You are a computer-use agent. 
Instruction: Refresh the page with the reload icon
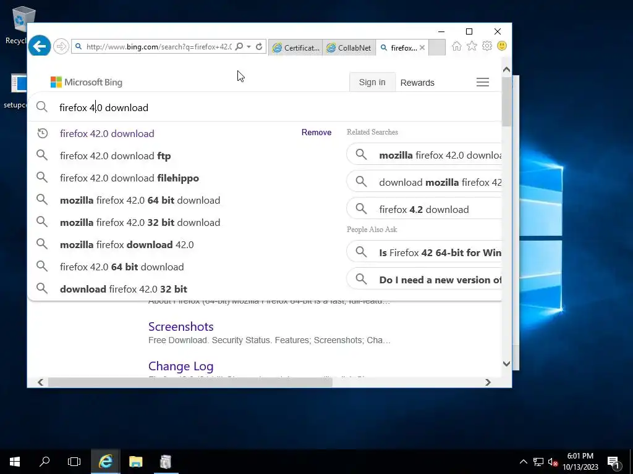(x=259, y=47)
